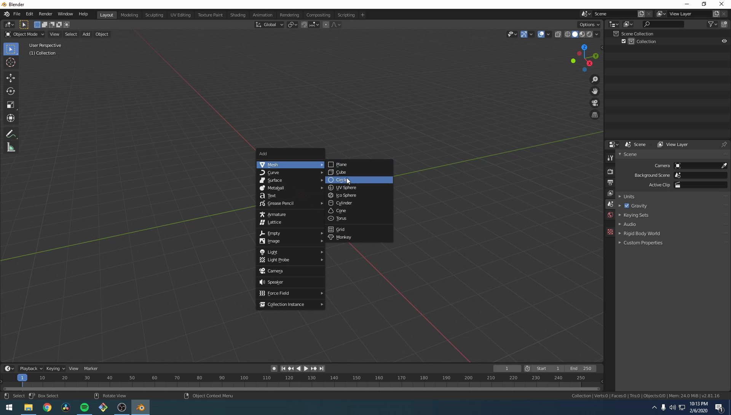Switch to the Sculpting workspace tab

[x=154, y=15]
